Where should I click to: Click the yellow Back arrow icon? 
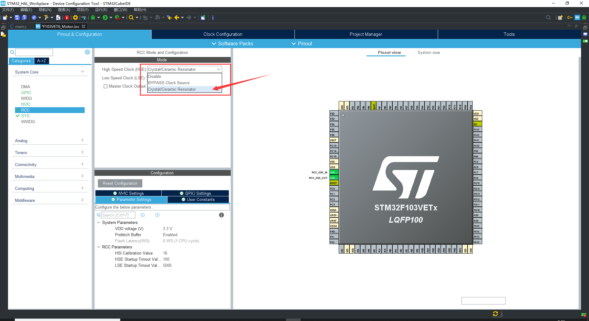177,17
